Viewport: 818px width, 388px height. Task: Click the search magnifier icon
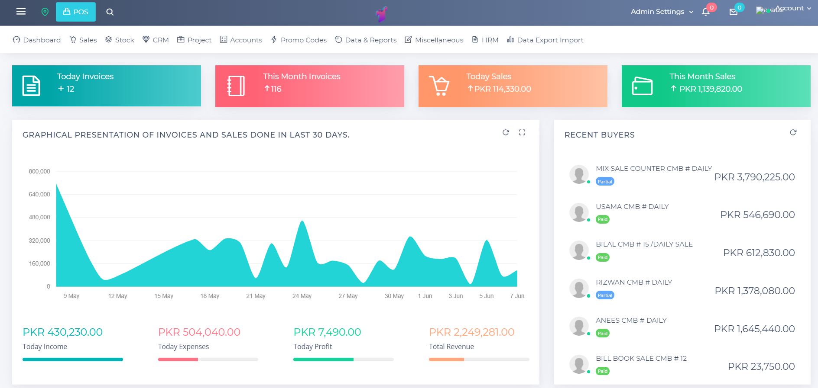(110, 12)
